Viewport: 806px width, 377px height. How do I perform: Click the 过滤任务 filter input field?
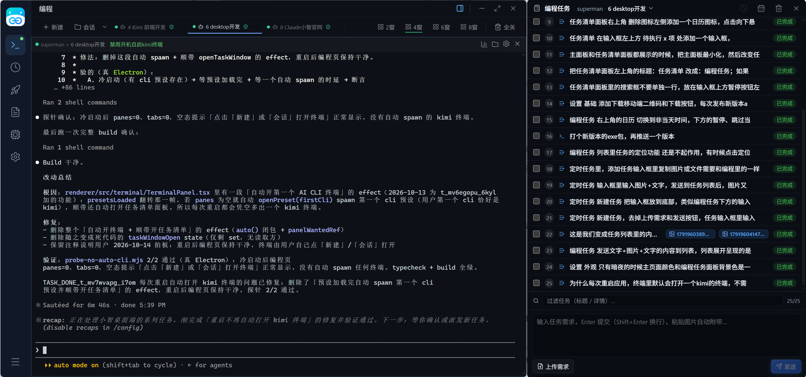[663, 301]
